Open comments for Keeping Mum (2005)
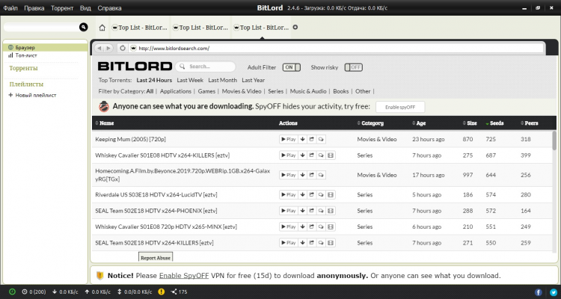 [321, 139]
